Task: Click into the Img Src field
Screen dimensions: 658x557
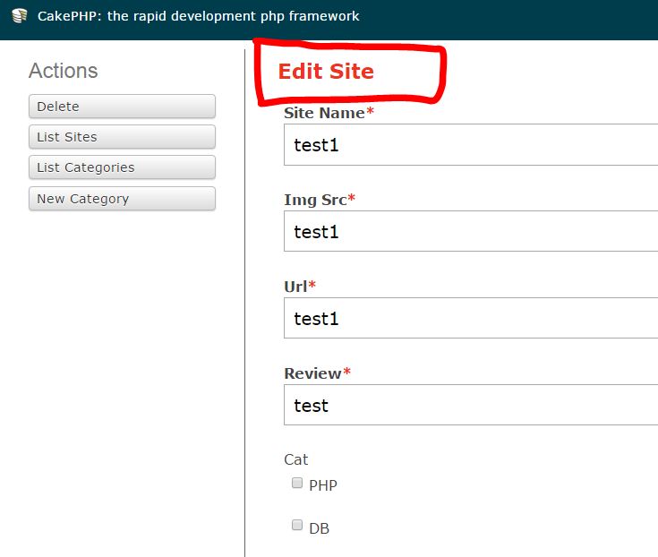Action: pos(471,231)
